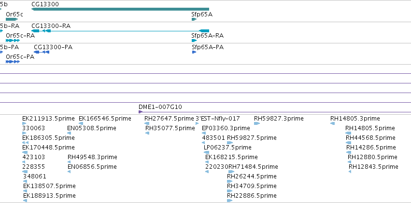This screenshot has width=411, height=203.
Task: Select the RH27647.5prime EST glyph
Action: [x=147, y=123]
